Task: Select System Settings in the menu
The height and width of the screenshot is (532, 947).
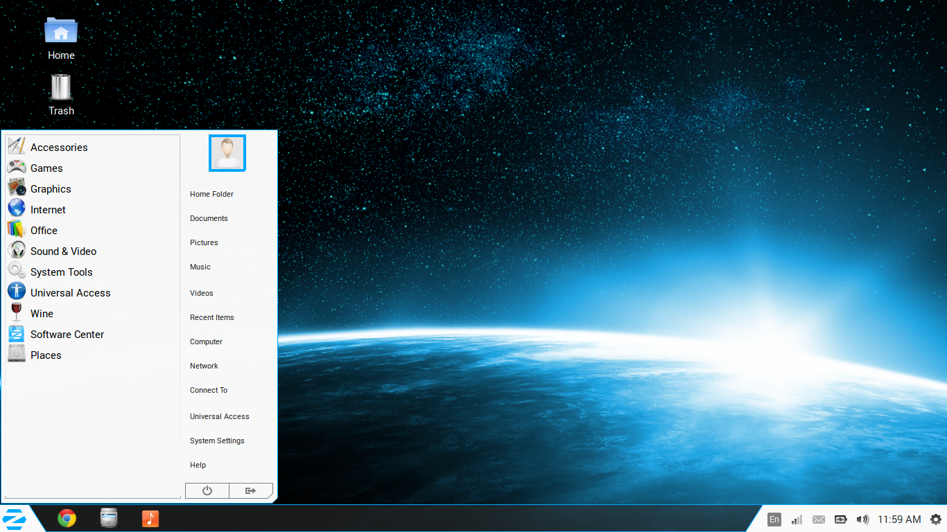Action: point(217,441)
